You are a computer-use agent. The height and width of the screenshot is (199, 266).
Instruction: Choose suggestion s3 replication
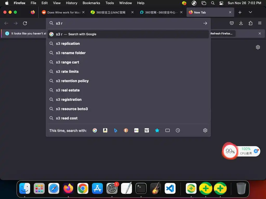point(128,44)
